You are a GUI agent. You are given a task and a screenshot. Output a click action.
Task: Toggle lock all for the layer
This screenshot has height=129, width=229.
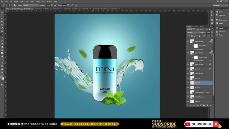(200, 36)
